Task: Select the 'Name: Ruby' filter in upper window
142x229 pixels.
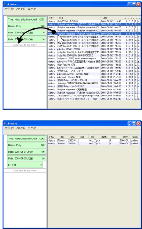Action: click(x=27, y=26)
